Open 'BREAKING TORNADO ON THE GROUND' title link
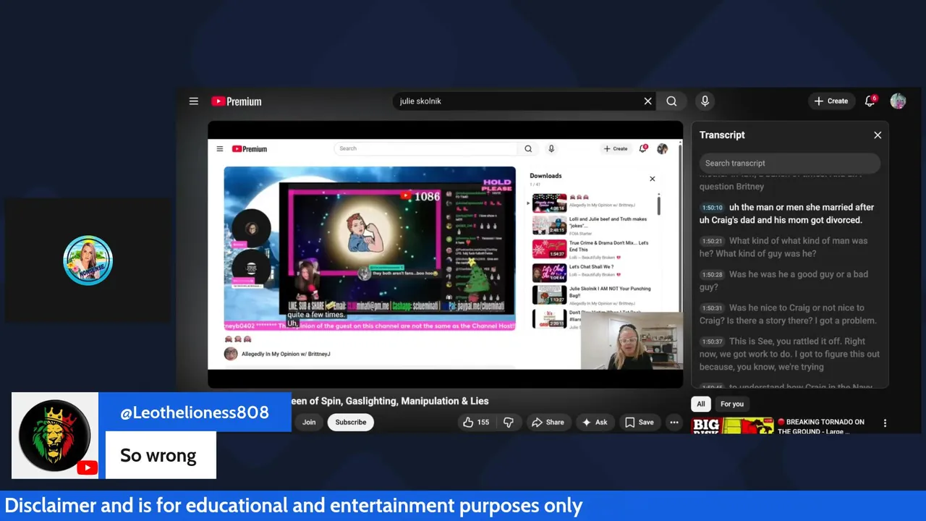This screenshot has width=926, height=521. (821, 426)
